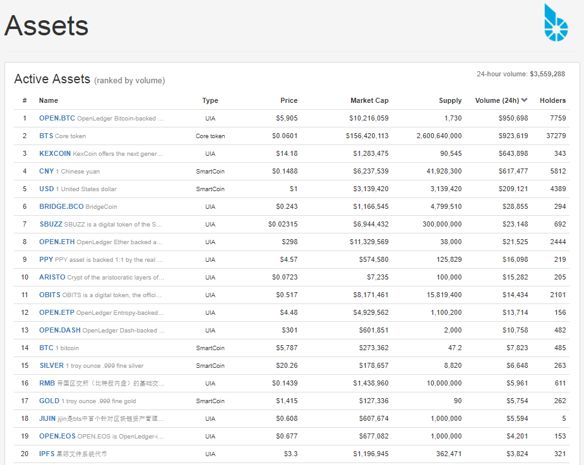Viewport: 584px width, 465px height.
Task: Select OPEN.ETP price $4.48
Action: 289,313
